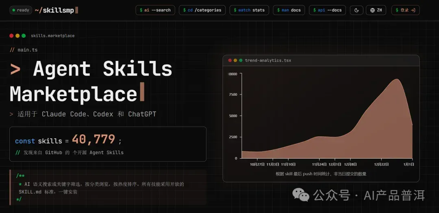Image resolution: width=439 pixels, height=213 pixels.
Task: Click the skillsmp home logo
Action: (x=56, y=10)
